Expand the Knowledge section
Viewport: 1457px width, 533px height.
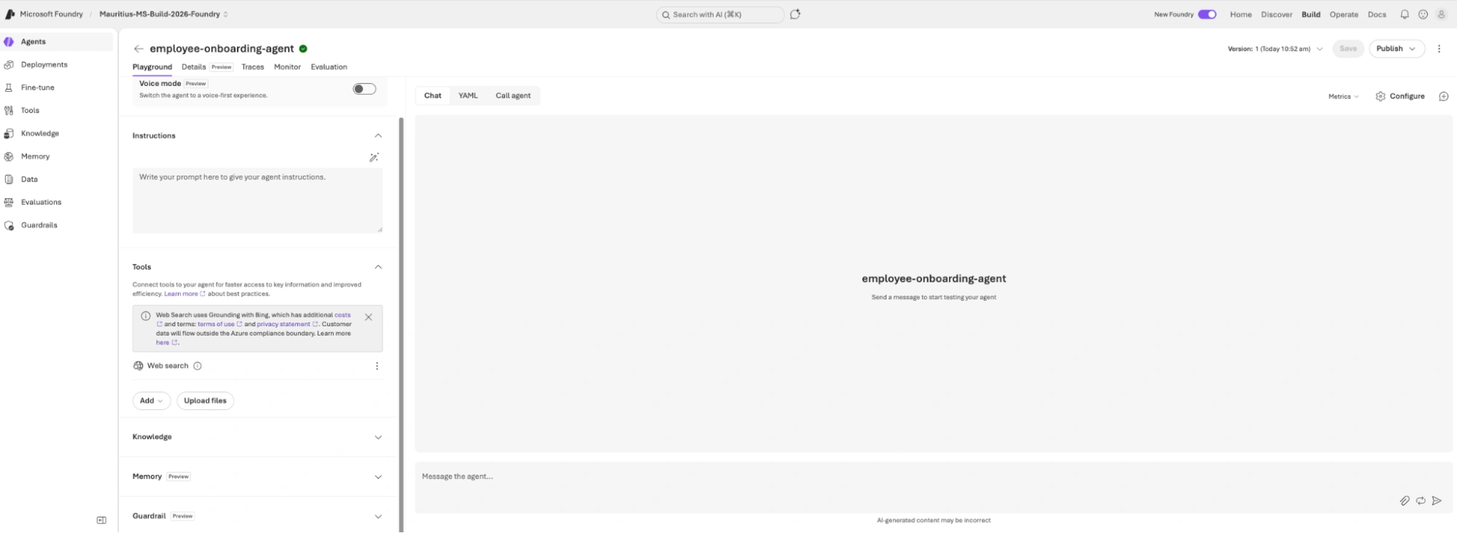(378, 438)
